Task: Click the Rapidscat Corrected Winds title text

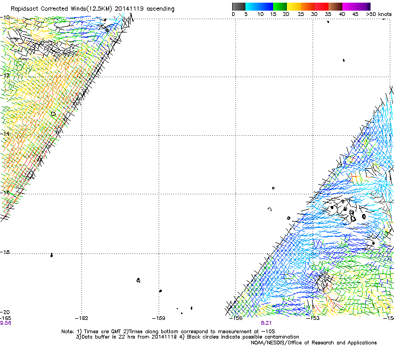Action: (93, 9)
